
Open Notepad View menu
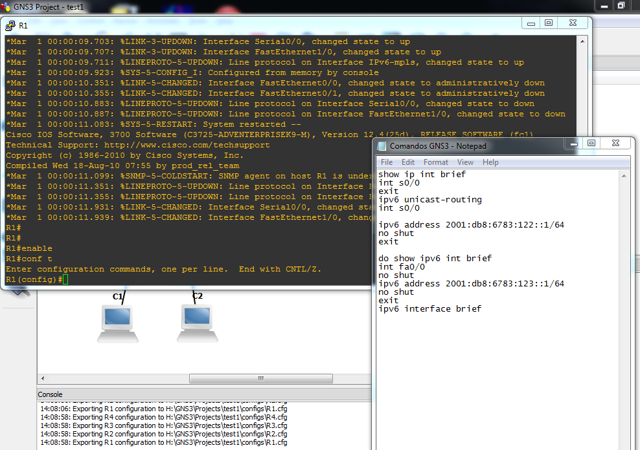coord(465,162)
